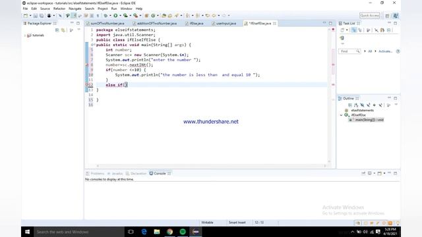Click the New Java Package icon
Image resolution: width=422 pixels, height=237 pixels.
(146, 16)
